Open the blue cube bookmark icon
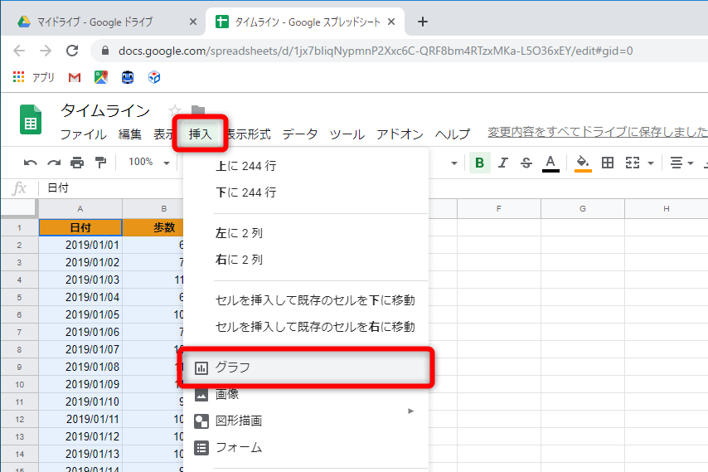Image resolution: width=708 pixels, height=472 pixels. [154, 77]
